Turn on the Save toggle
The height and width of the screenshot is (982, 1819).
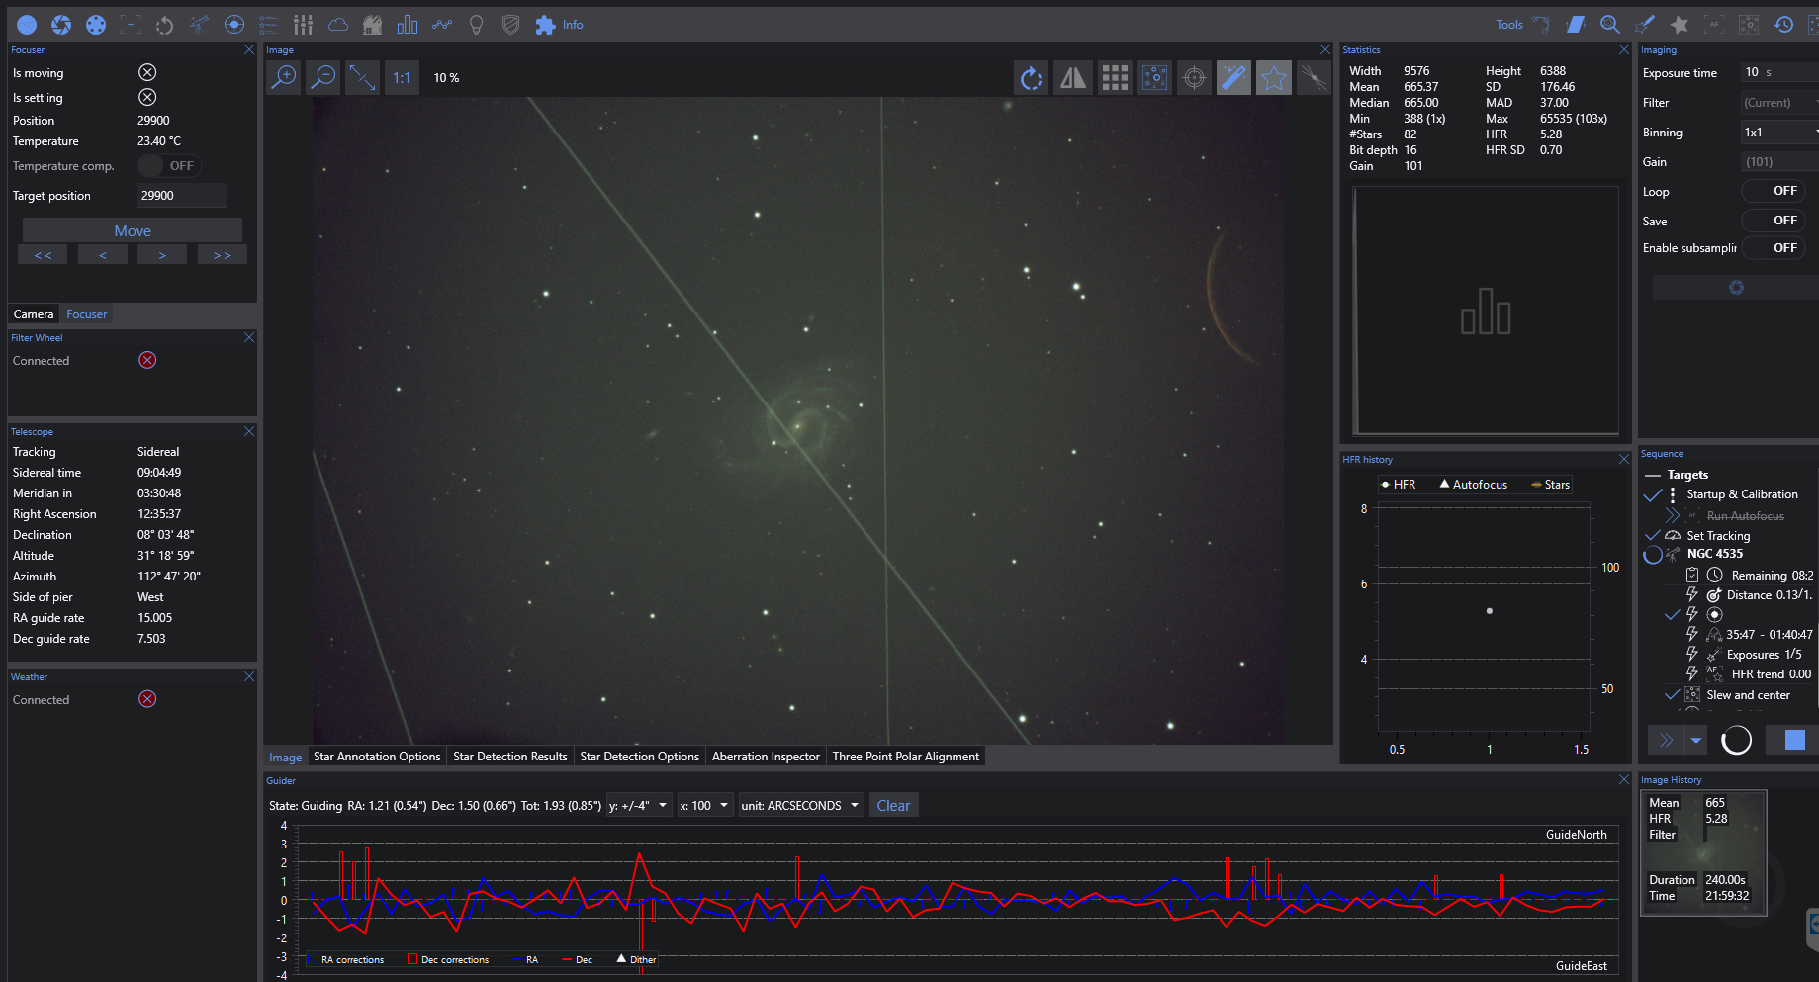[1773, 221]
